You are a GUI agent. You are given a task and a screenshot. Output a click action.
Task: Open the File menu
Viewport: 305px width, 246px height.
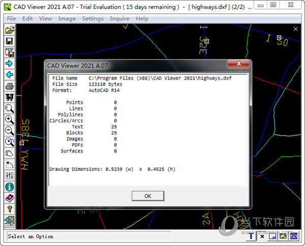click(x=11, y=18)
